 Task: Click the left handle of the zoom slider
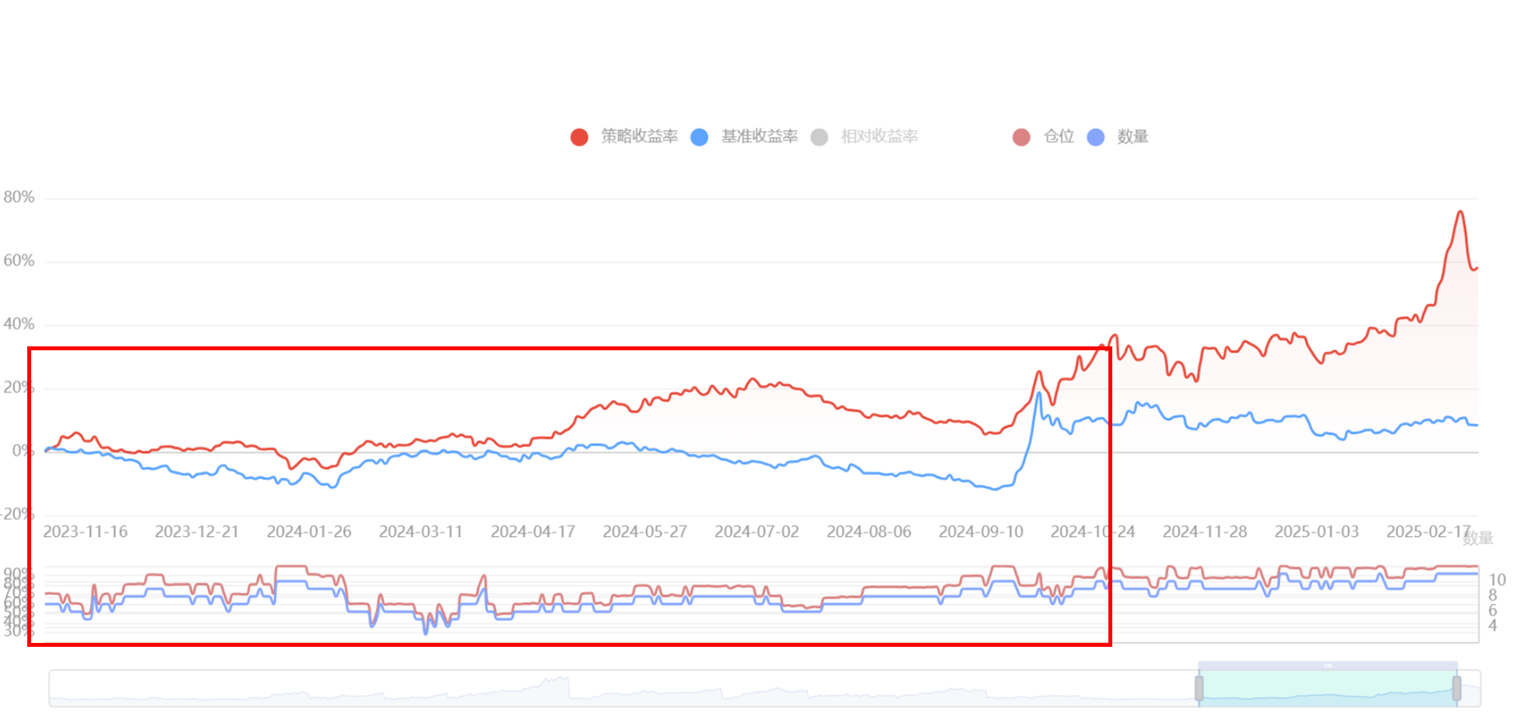1199,688
